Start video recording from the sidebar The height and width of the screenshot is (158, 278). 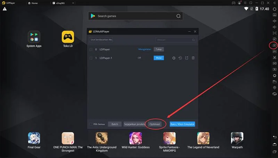(275, 63)
